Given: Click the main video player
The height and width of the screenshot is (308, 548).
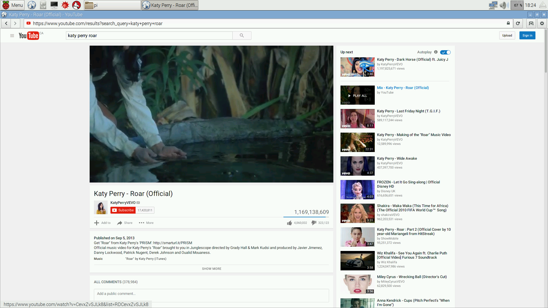Looking at the screenshot, I should click(211, 114).
